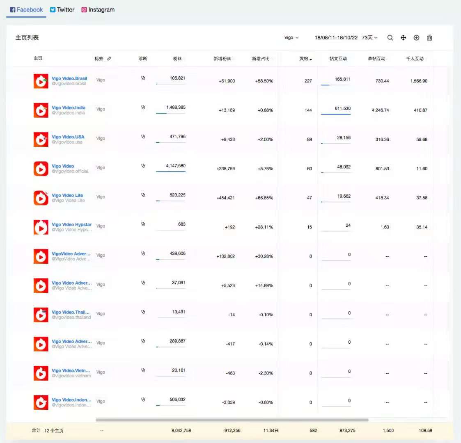Click the Vigo Video.India page logo
This screenshot has height=443, width=461.
(x=41, y=110)
